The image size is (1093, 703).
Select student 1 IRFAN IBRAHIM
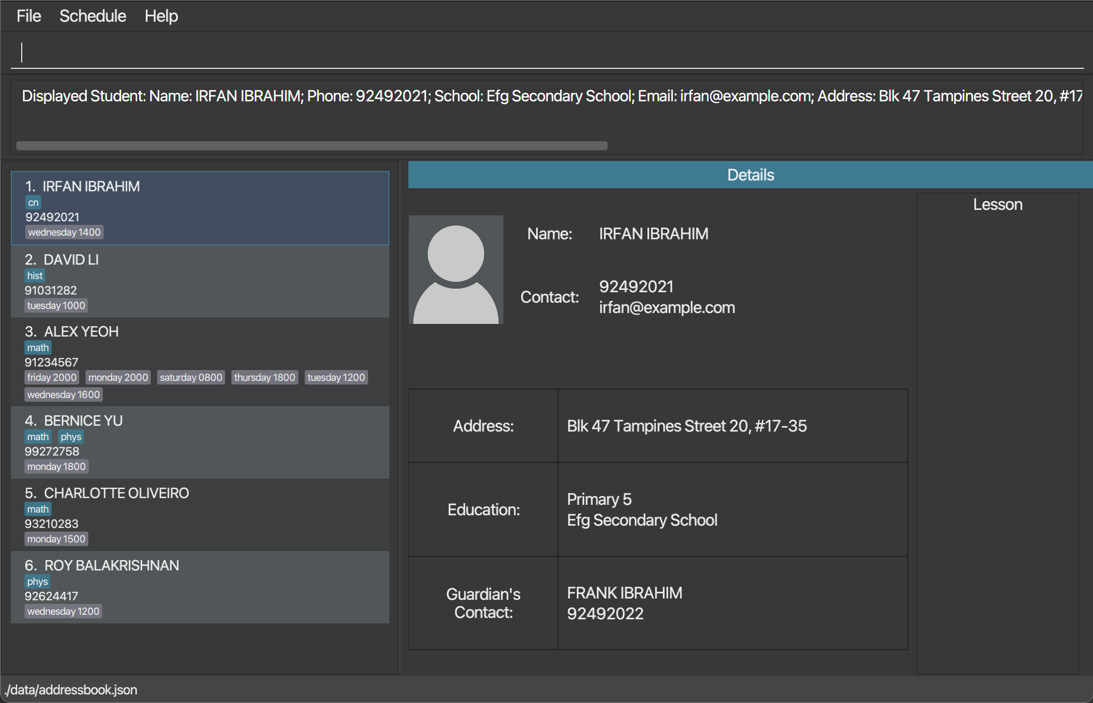(x=200, y=208)
